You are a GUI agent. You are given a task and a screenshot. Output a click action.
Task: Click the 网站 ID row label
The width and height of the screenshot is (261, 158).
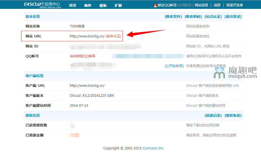(32, 46)
